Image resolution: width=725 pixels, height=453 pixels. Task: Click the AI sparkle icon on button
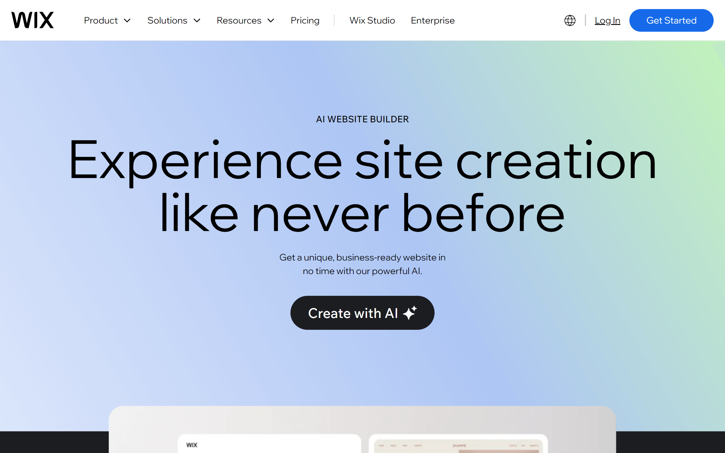pyautogui.click(x=410, y=313)
